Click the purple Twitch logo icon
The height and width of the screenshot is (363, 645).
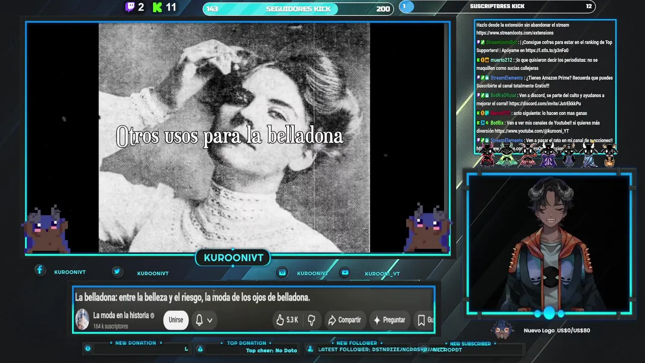coord(130,7)
